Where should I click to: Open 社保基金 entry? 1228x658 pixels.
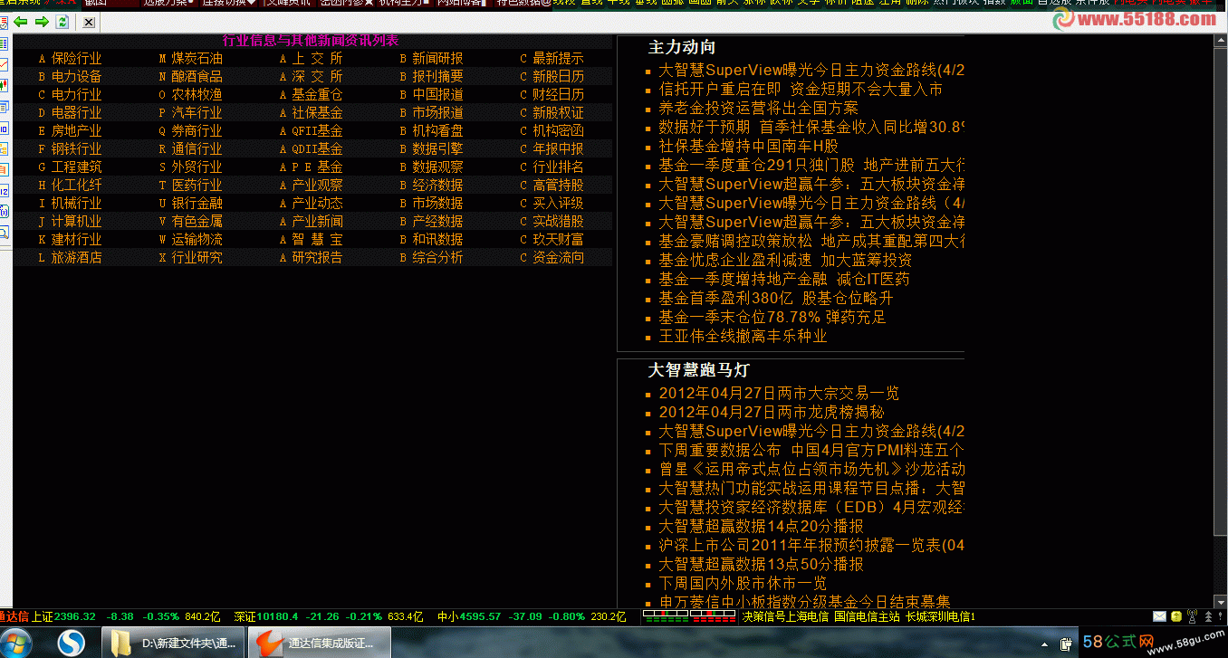[x=317, y=113]
